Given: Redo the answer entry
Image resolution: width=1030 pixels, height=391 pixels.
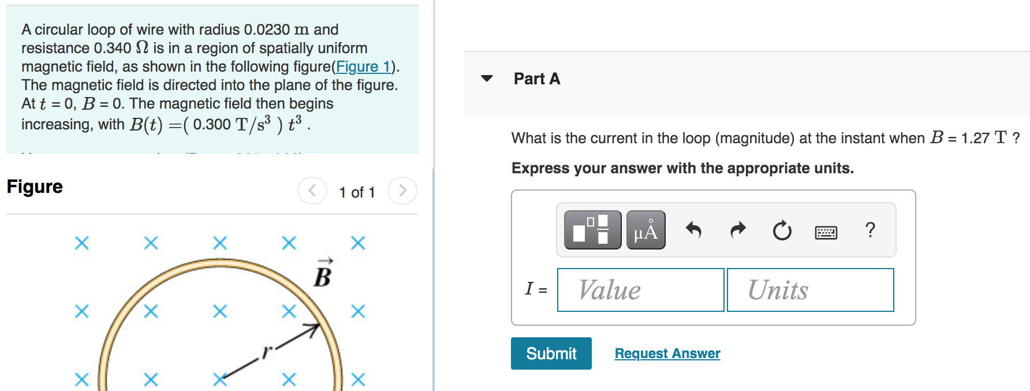Looking at the screenshot, I should (737, 229).
